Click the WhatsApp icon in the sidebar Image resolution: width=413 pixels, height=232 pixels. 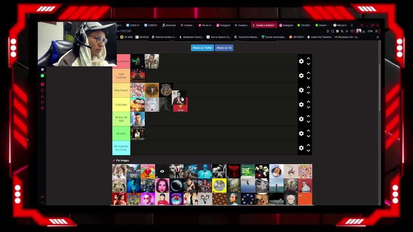(42, 76)
